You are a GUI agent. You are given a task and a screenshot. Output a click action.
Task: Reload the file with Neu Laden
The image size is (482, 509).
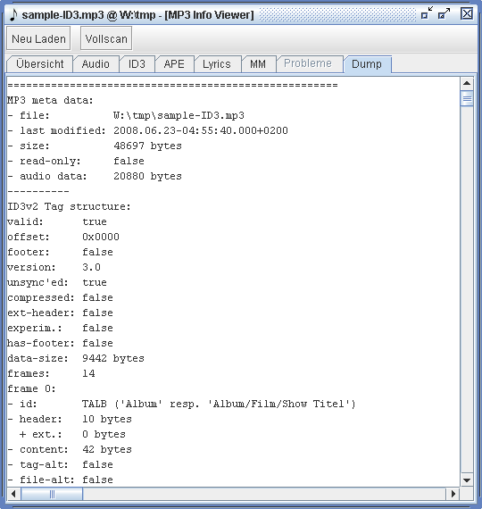point(38,38)
